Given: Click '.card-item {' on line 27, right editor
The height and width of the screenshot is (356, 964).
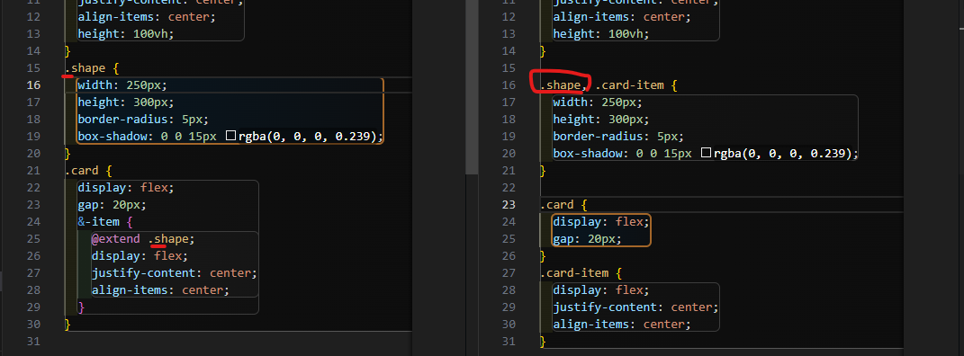Looking at the screenshot, I should tap(581, 273).
